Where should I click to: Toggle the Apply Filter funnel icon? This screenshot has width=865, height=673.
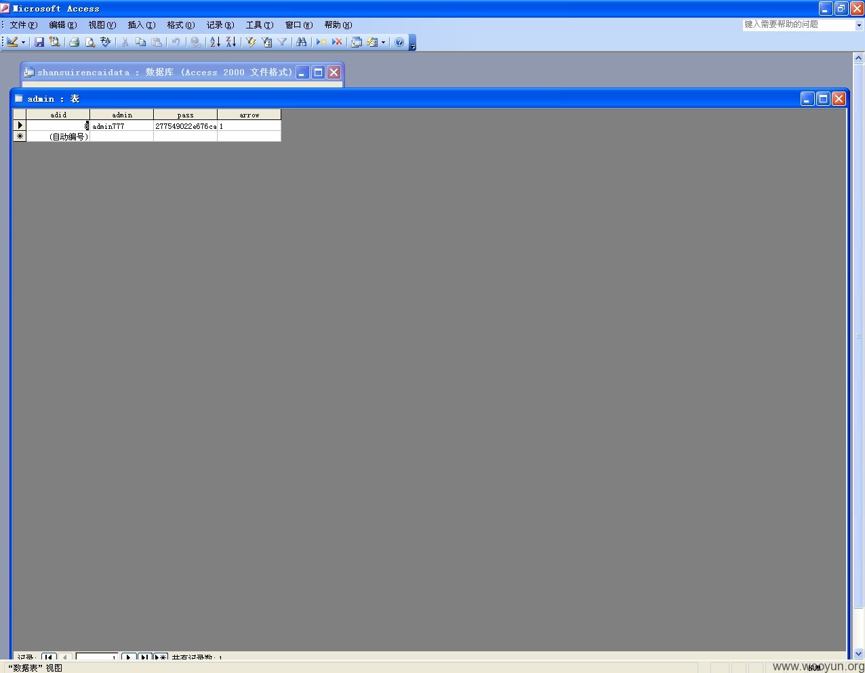pyautogui.click(x=282, y=42)
